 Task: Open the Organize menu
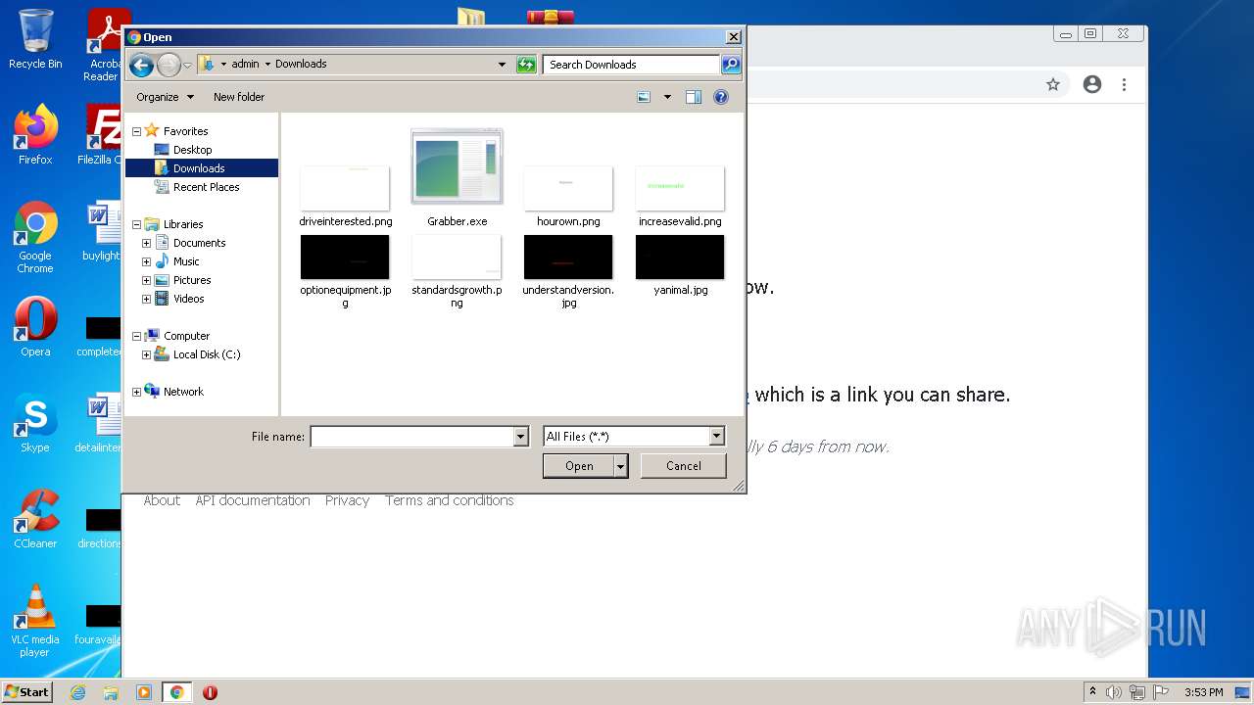click(x=165, y=97)
